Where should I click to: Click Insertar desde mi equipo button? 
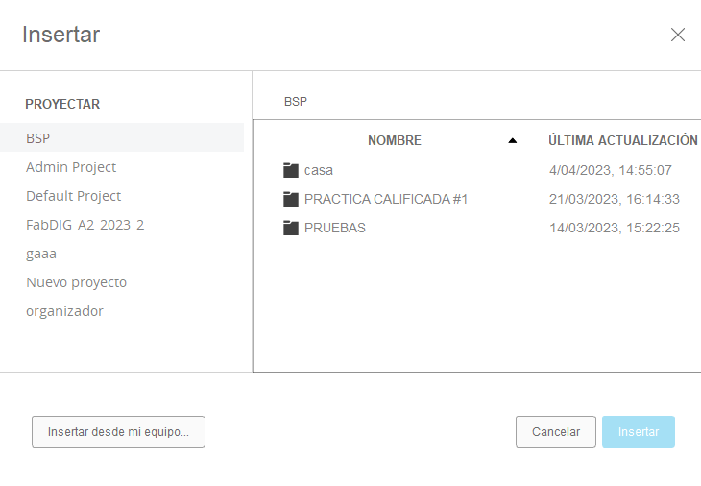119,432
